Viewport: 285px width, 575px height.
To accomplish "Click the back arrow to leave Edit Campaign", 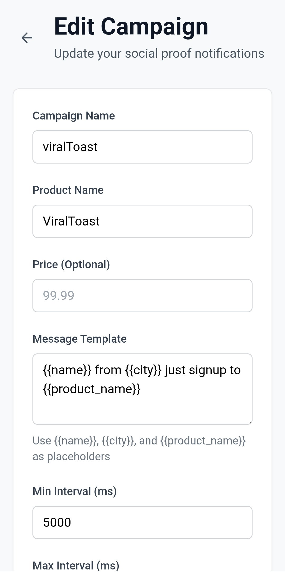I will pyautogui.click(x=27, y=37).
